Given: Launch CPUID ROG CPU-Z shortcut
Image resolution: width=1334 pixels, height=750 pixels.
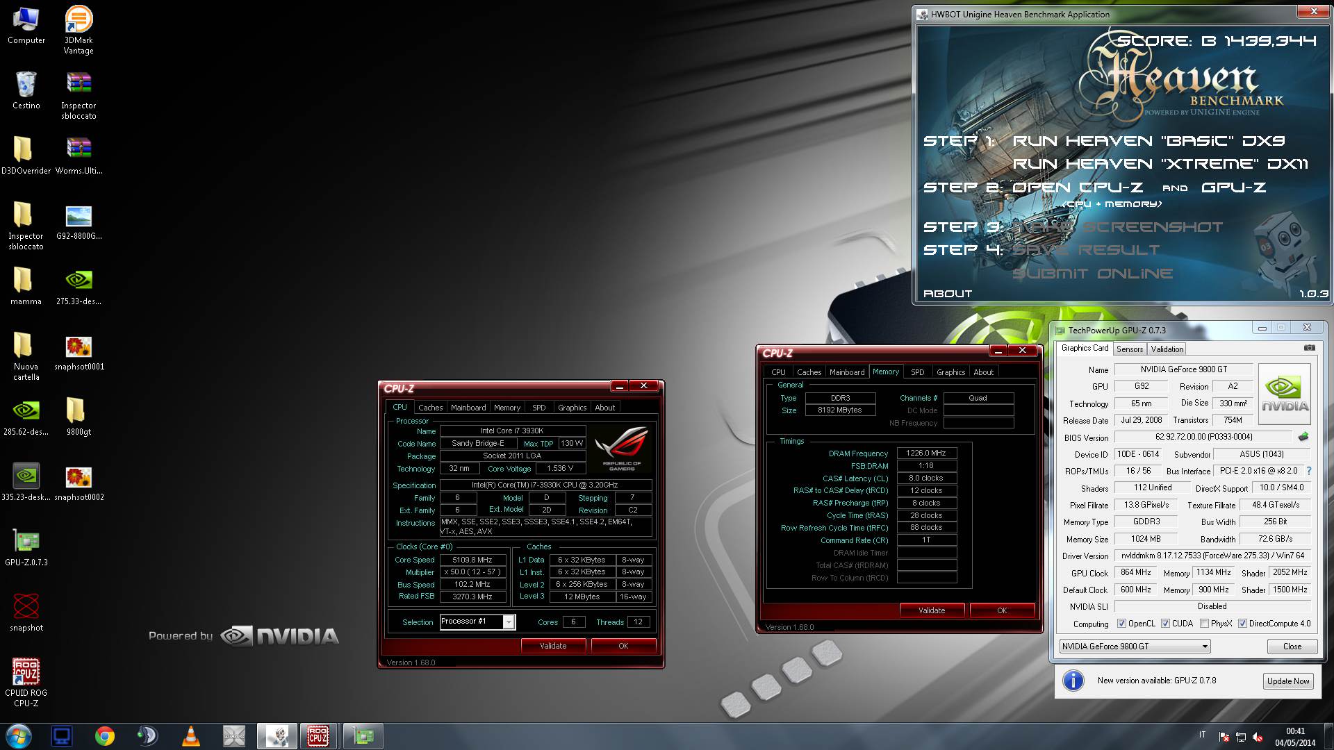Looking at the screenshot, I should coord(26,683).
